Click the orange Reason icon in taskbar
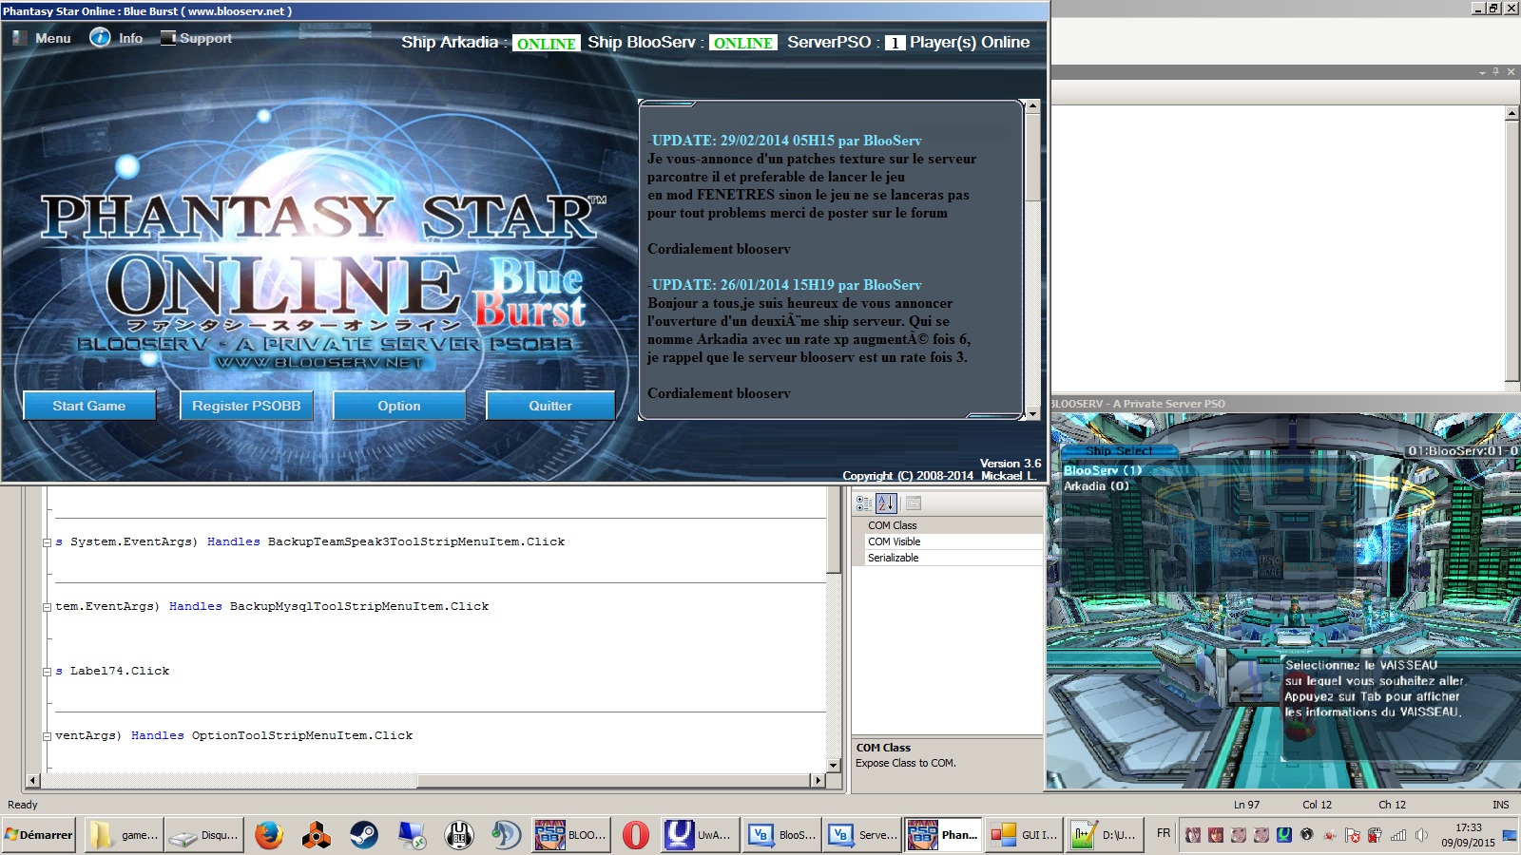The height and width of the screenshot is (855, 1521). pyautogui.click(x=317, y=835)
